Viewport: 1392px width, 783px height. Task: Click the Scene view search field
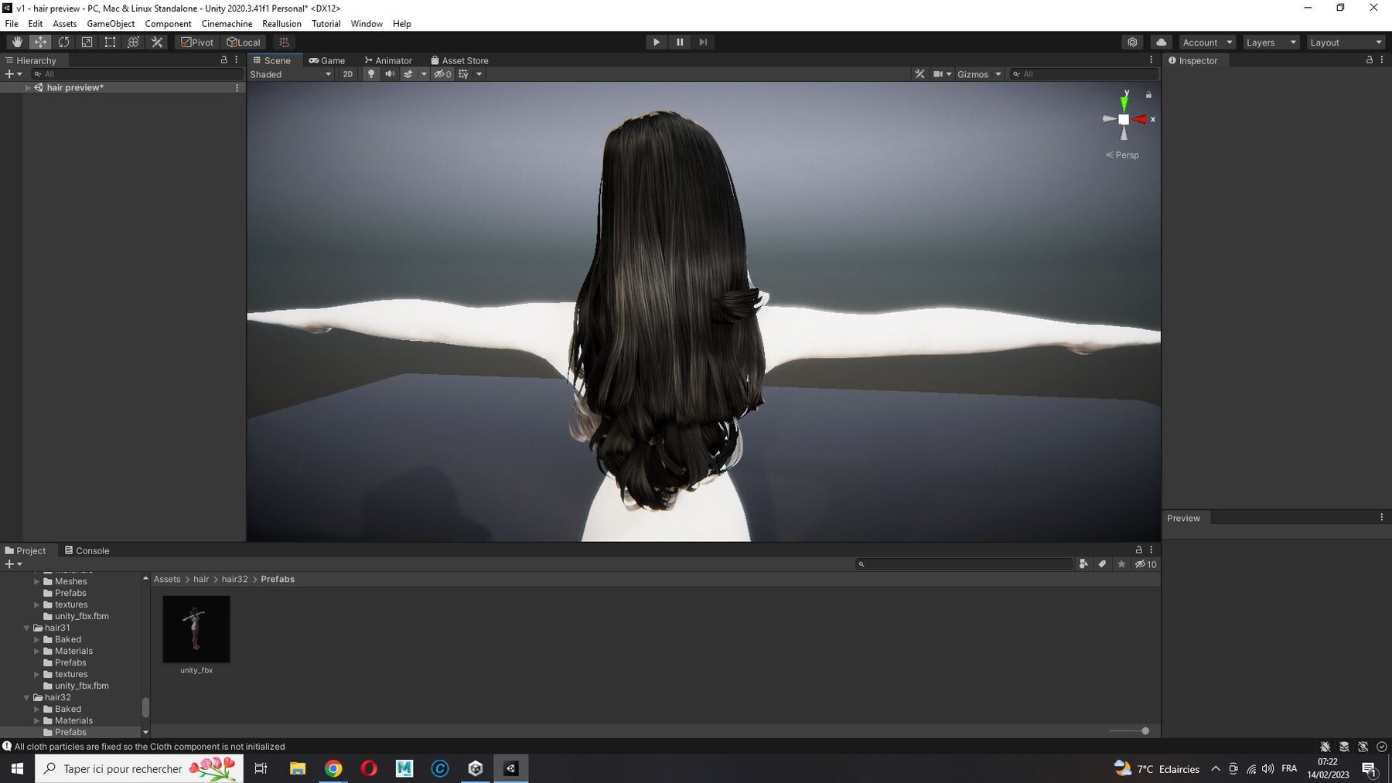pyautogui.click(x=1084, y=74)
